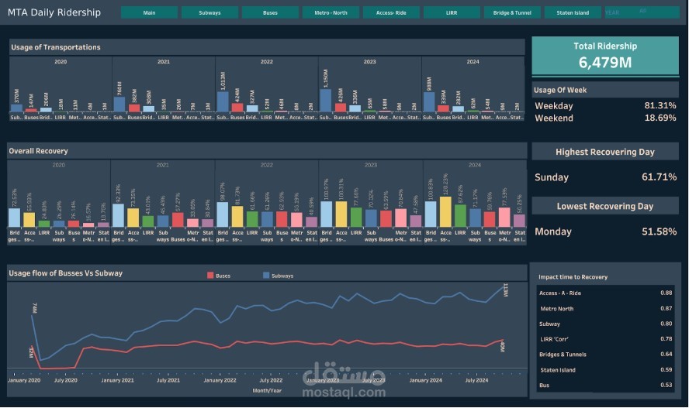Select the Total Ridership 6,479M card

[x=605, y=56]
